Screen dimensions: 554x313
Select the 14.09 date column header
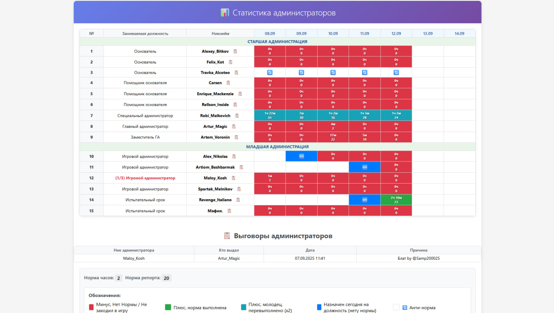point(459,33)
